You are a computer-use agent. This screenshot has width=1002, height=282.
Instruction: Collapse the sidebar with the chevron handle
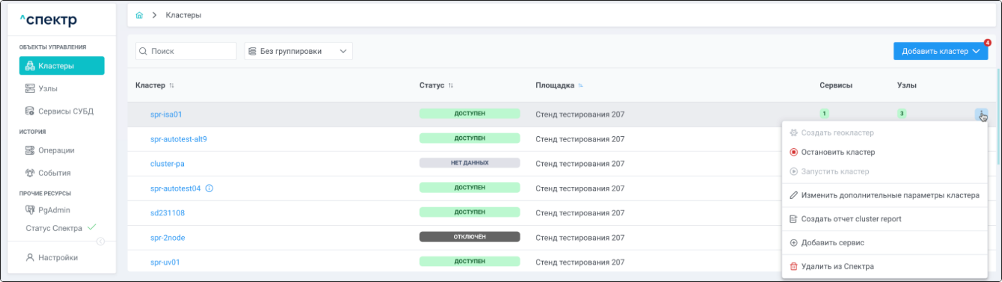point(100,241)
